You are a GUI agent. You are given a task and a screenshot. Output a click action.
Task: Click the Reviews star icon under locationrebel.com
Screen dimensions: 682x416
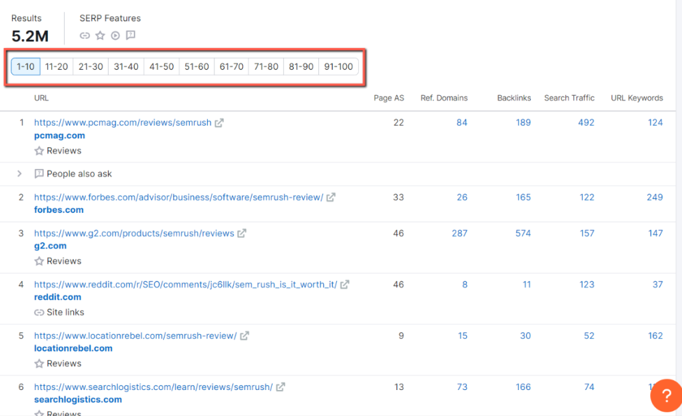click(x=40, y=363)
